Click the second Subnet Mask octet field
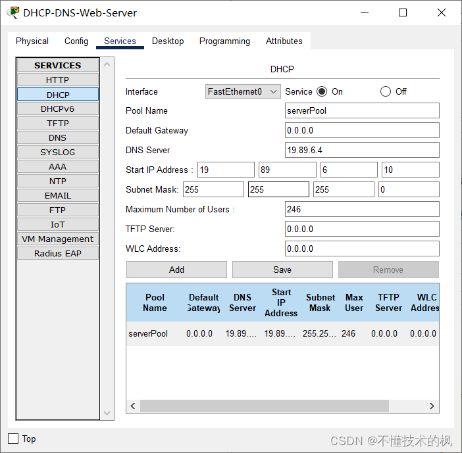Viewport: 462px width, 453px height. [x=279, y=189]
